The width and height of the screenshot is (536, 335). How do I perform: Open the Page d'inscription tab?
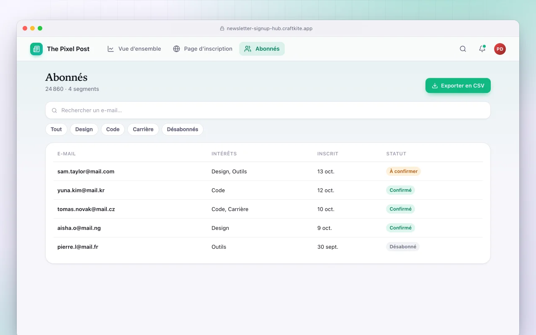tap(203, 49)
